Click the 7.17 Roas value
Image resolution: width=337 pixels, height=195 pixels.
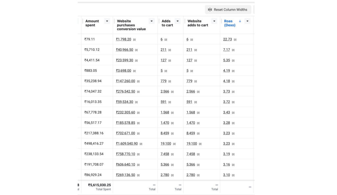tap(226, 50)
